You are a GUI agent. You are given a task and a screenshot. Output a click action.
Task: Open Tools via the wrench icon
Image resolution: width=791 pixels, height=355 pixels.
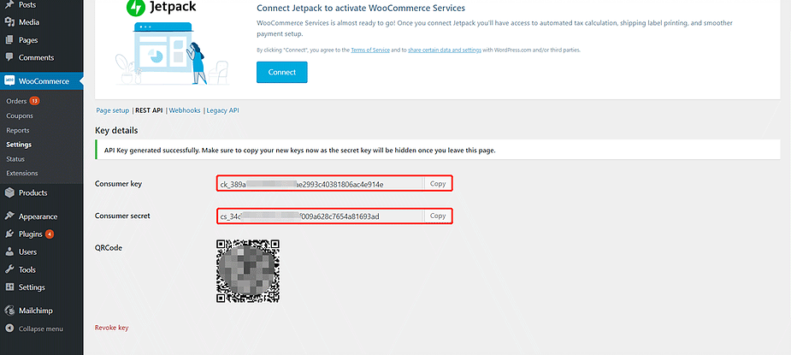[9, 269]
